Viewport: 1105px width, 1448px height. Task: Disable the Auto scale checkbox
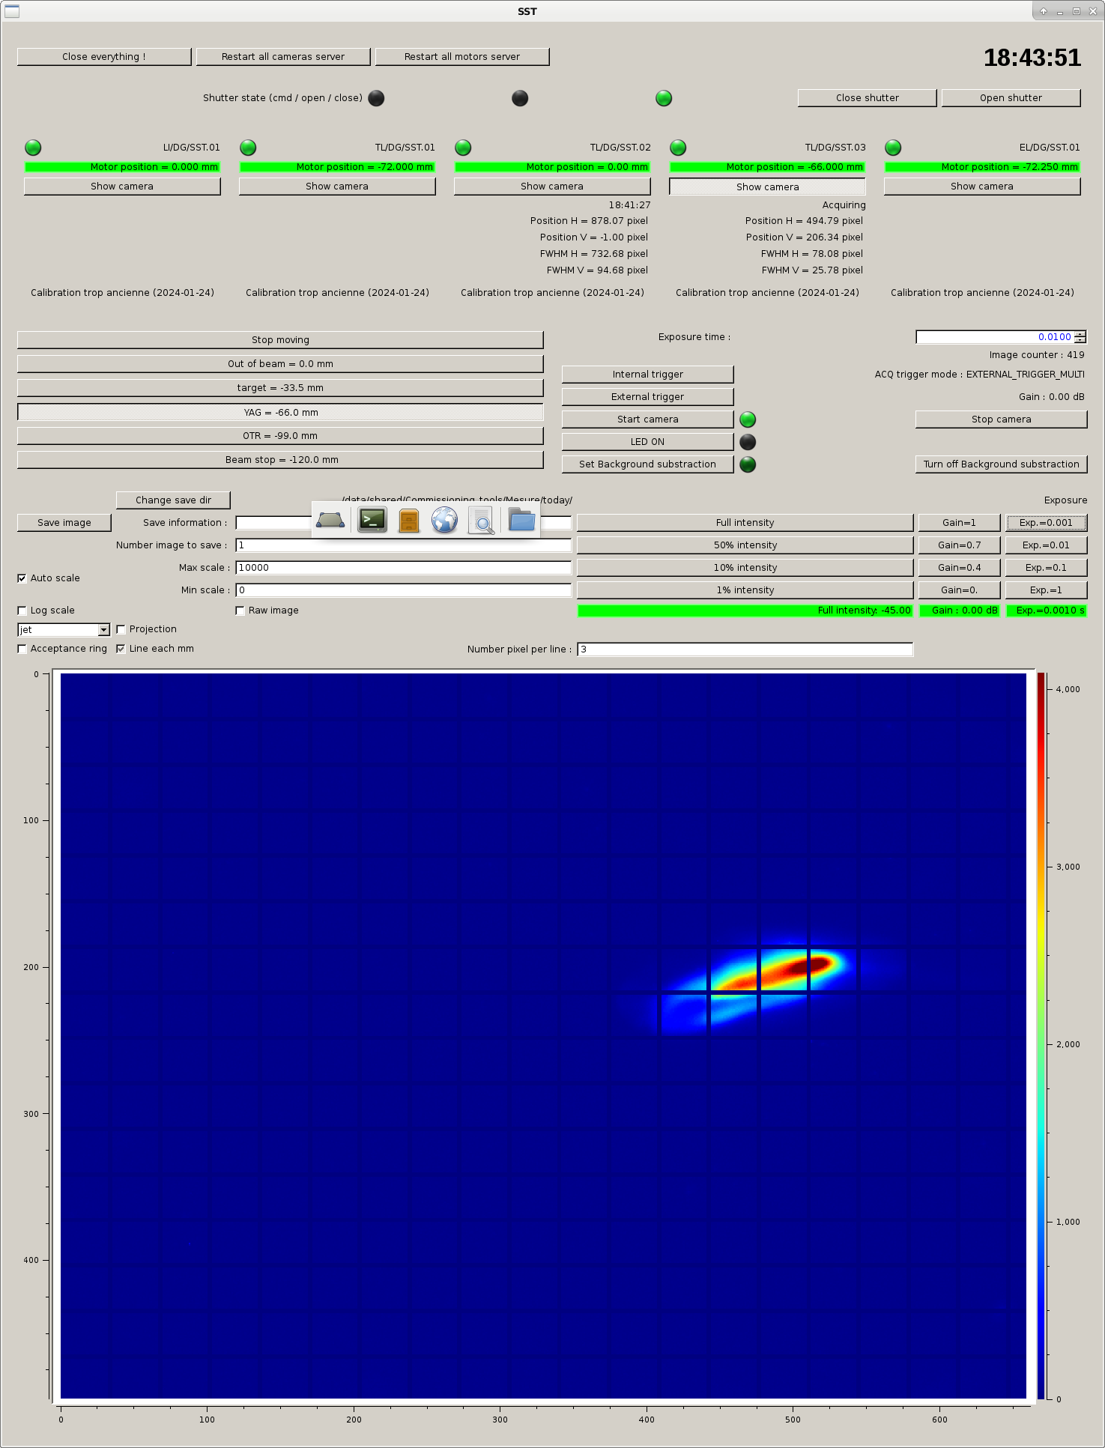pos(22,578)
